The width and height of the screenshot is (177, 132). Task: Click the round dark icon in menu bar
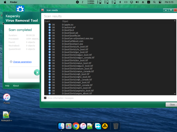[77, 2]
